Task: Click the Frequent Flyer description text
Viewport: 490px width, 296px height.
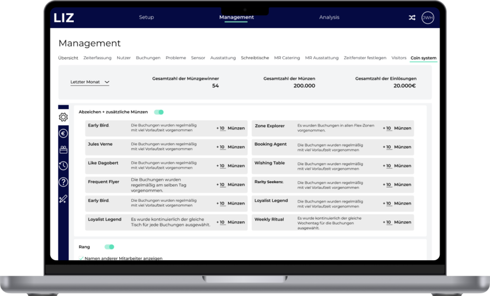Action: click(x=159, y=185)
